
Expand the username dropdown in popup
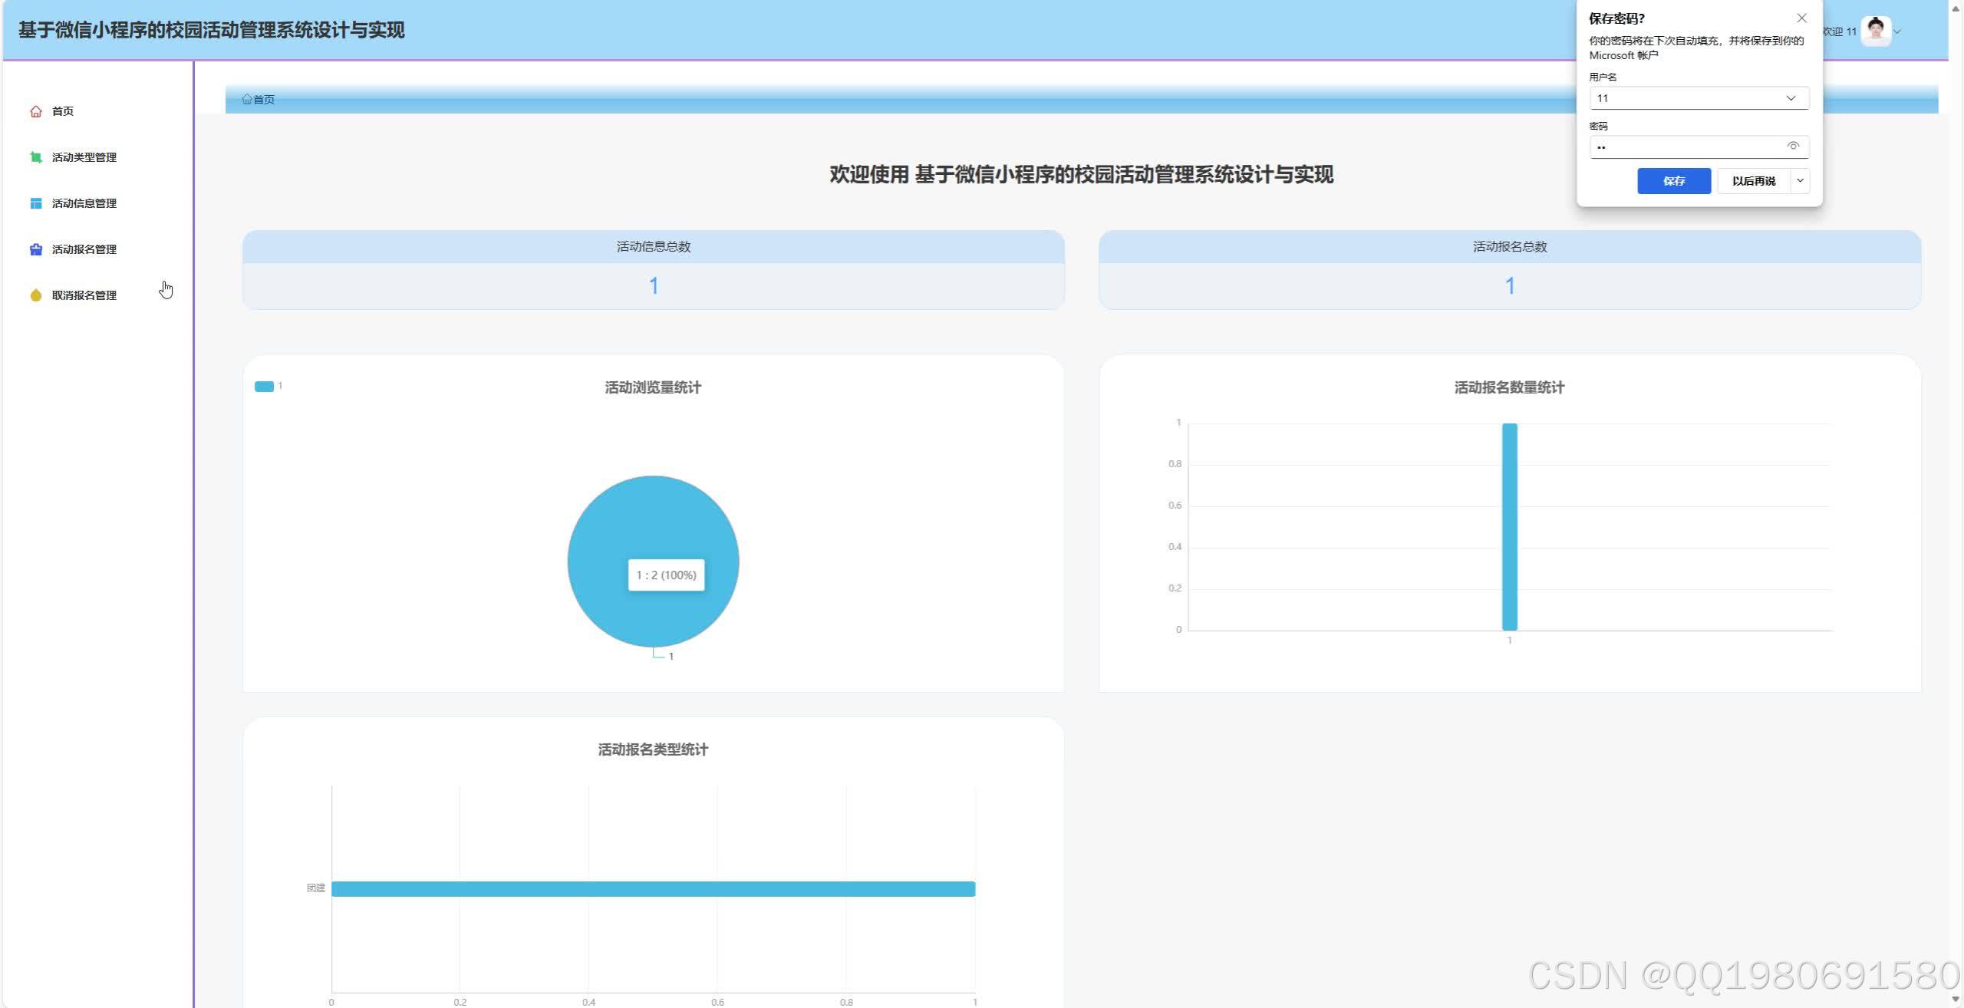[1791, 98]
